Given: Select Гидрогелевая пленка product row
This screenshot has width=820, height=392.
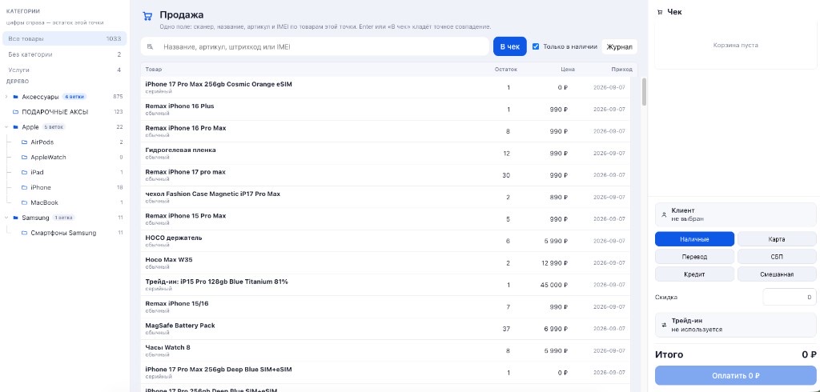Looking at the screenshot, I should tap(385, 153).
